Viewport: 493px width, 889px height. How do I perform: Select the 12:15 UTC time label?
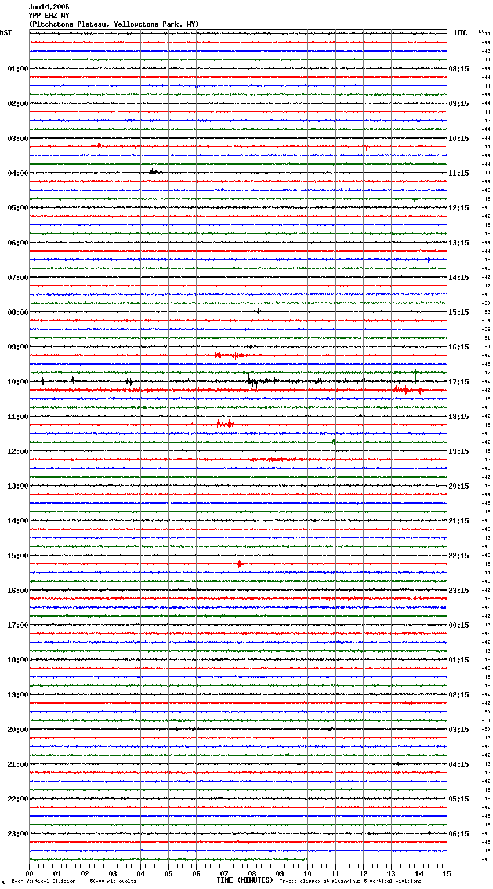[x=459, y=208]
